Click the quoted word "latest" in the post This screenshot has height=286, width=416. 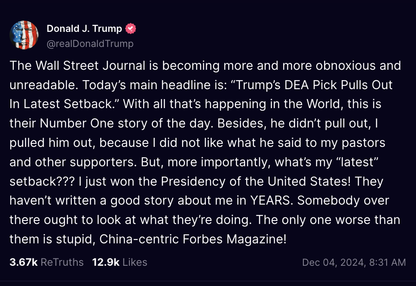point(359,162)
